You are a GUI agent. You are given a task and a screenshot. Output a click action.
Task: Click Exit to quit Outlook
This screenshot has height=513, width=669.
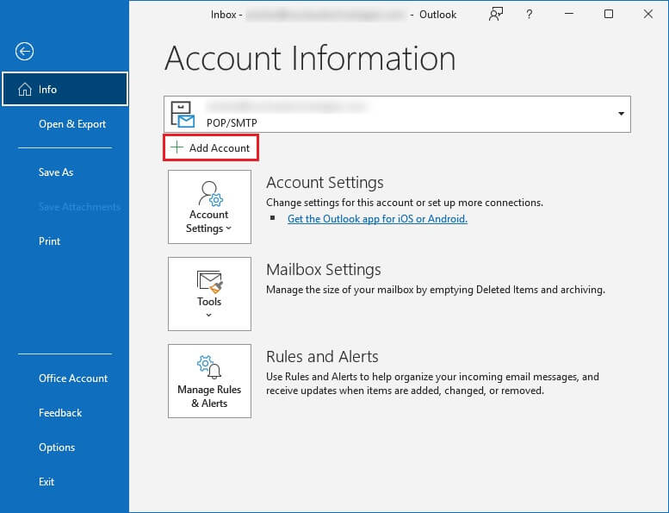[46, 482]
